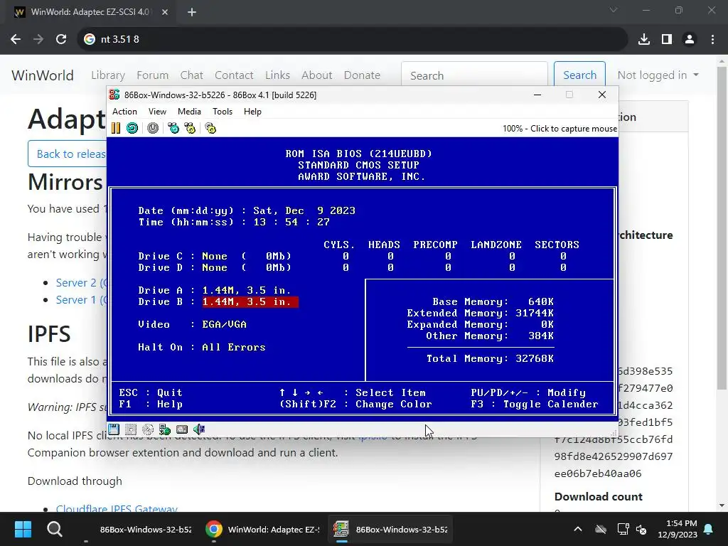Click the muted volume icon in the system tray
Viewport: 728px width, 546px height.
642,529
